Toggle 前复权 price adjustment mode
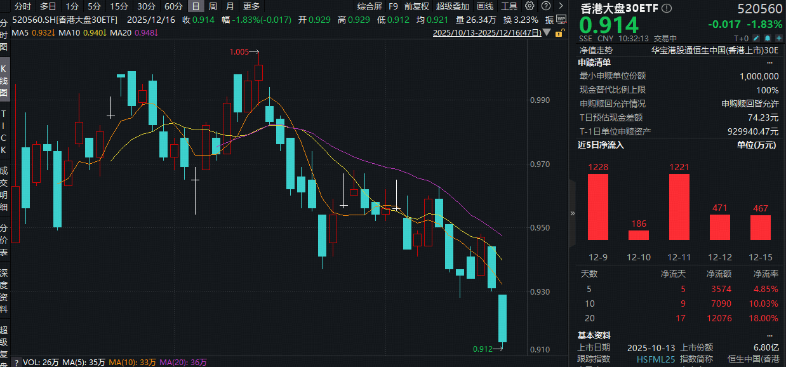The width and height of the screenshot is (786, 367). coord(416,6)
